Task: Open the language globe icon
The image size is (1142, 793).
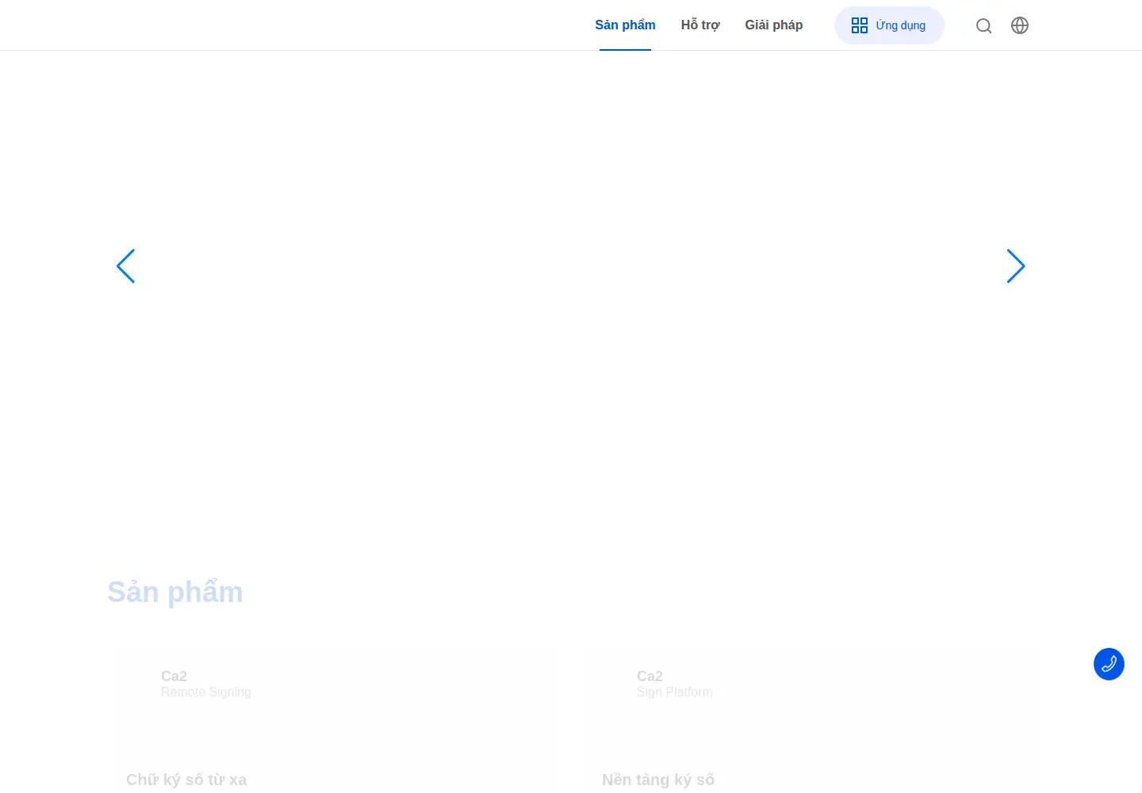Action: (1020, 25)
